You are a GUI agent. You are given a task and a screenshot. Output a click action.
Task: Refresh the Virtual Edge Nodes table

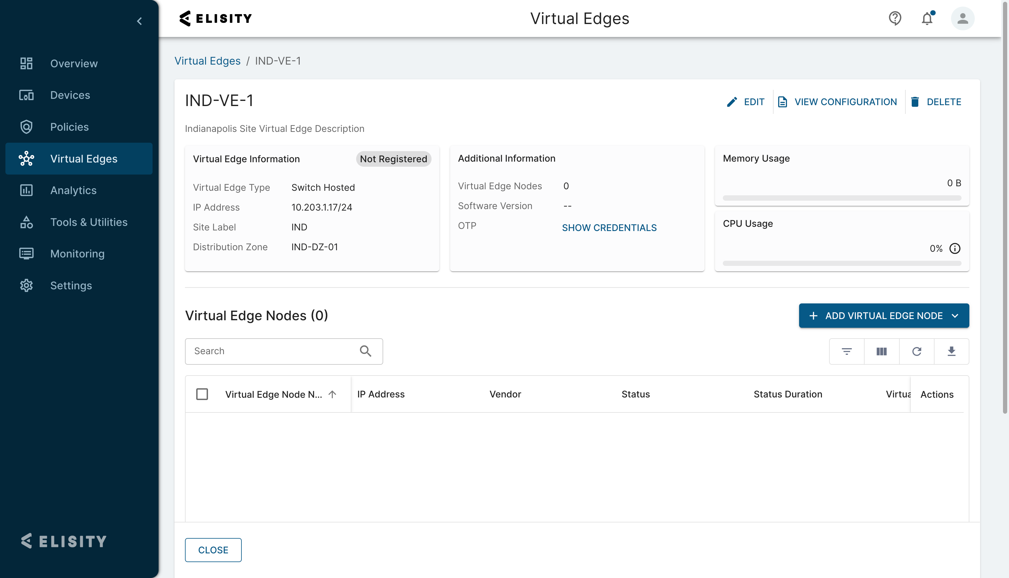916,351
